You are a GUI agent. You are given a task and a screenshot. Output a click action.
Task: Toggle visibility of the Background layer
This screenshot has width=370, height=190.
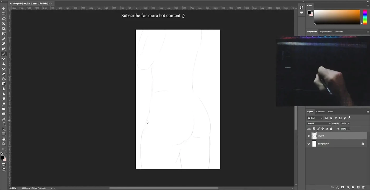click(309, 144)
